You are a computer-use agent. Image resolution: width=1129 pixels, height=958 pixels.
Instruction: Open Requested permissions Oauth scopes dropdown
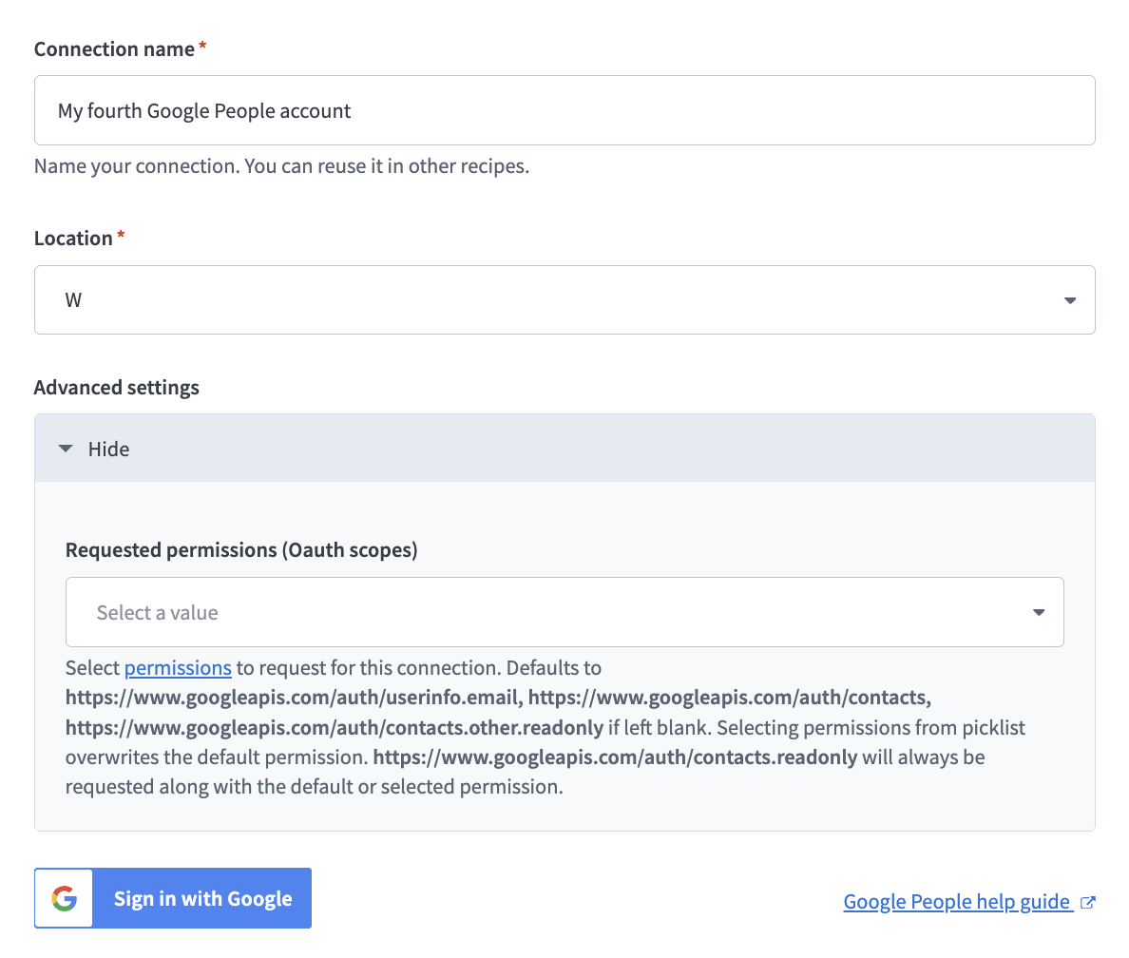pyautogui.click(x=564, y=612)
